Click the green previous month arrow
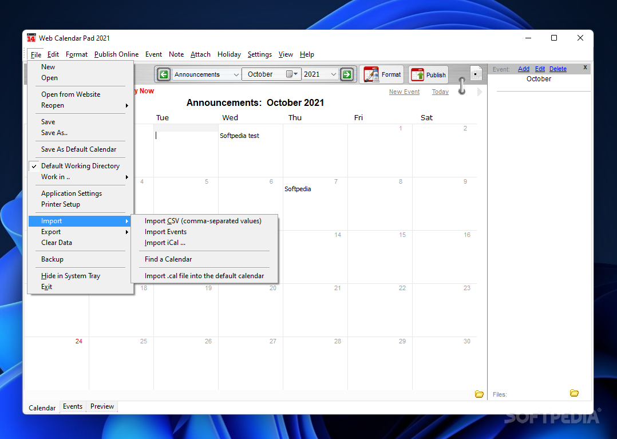The image size is (617, 439). pyautogui.click(x=164, y=74)
